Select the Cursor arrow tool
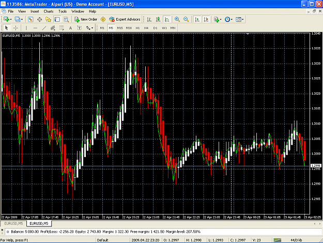This screenshot has height=243, width=323. point(7,28)
